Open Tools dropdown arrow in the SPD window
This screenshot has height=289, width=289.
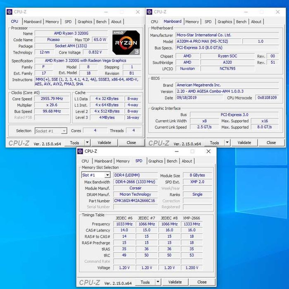158,282
